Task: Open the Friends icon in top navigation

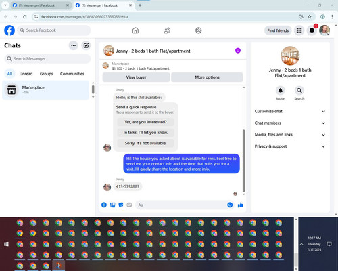Action: (x=167, y=30)
